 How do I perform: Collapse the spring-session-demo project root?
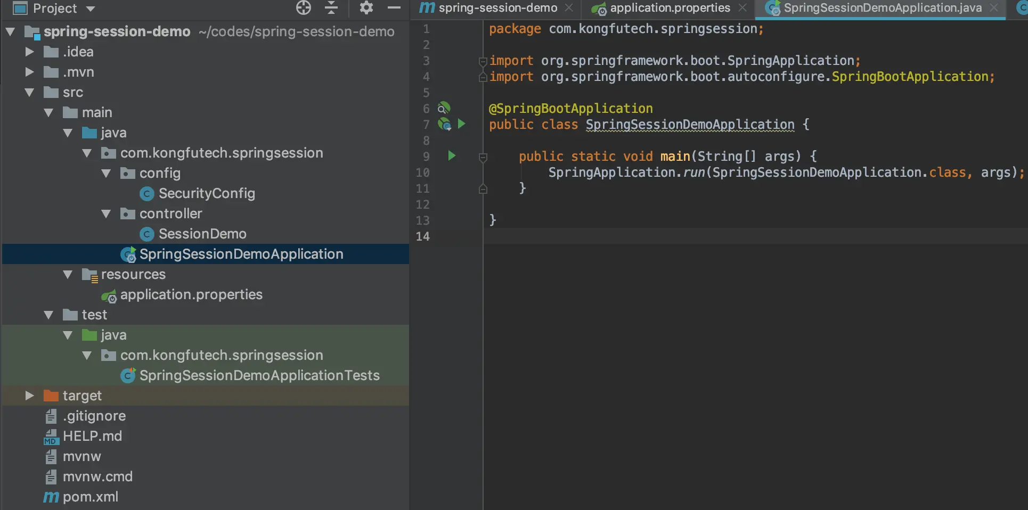click(x=10, y=32)
